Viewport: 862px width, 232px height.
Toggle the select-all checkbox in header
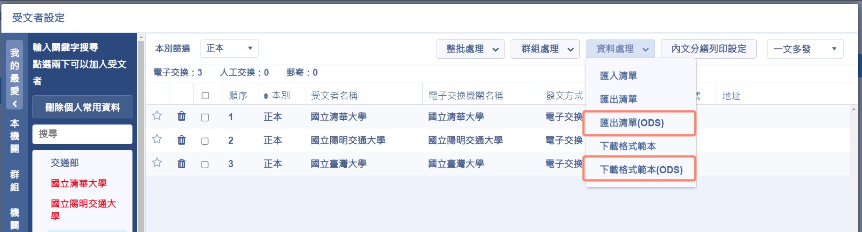(205, 96)
